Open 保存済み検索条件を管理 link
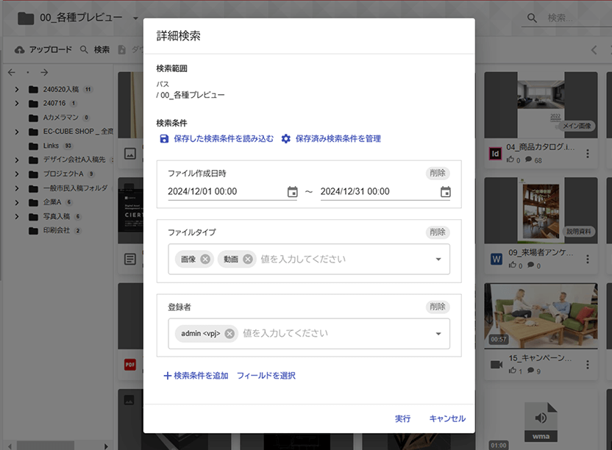Viewport: 612px width, 450px height. pyautogui.click(x=338, y=138)
